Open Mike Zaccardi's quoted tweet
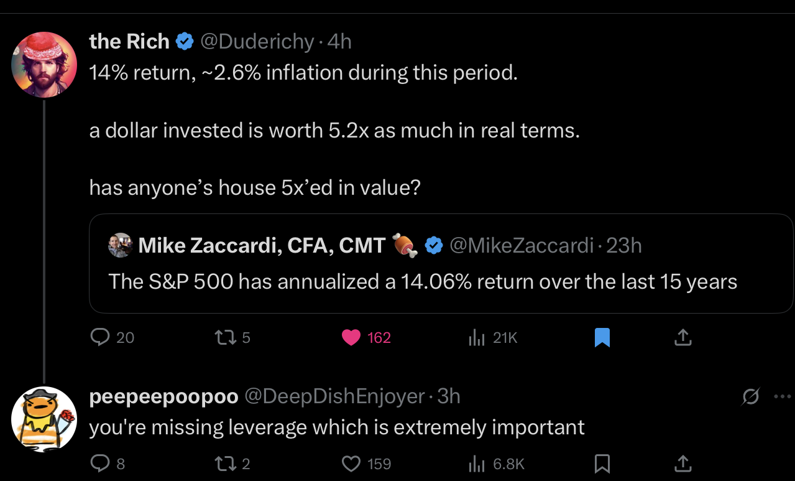 pos(423,282)
